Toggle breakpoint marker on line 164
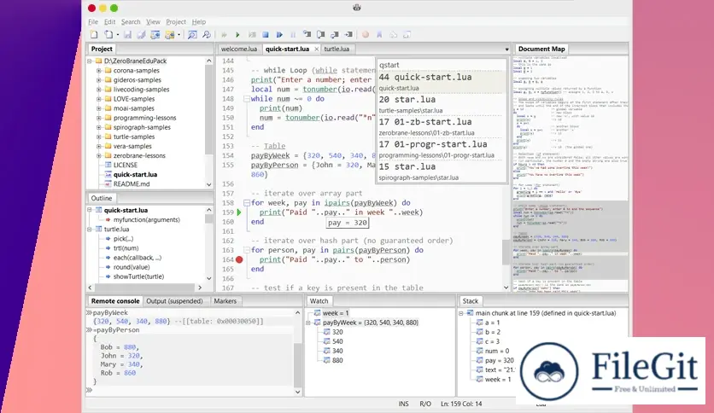714x413 pixels. [x=239, y=259]
